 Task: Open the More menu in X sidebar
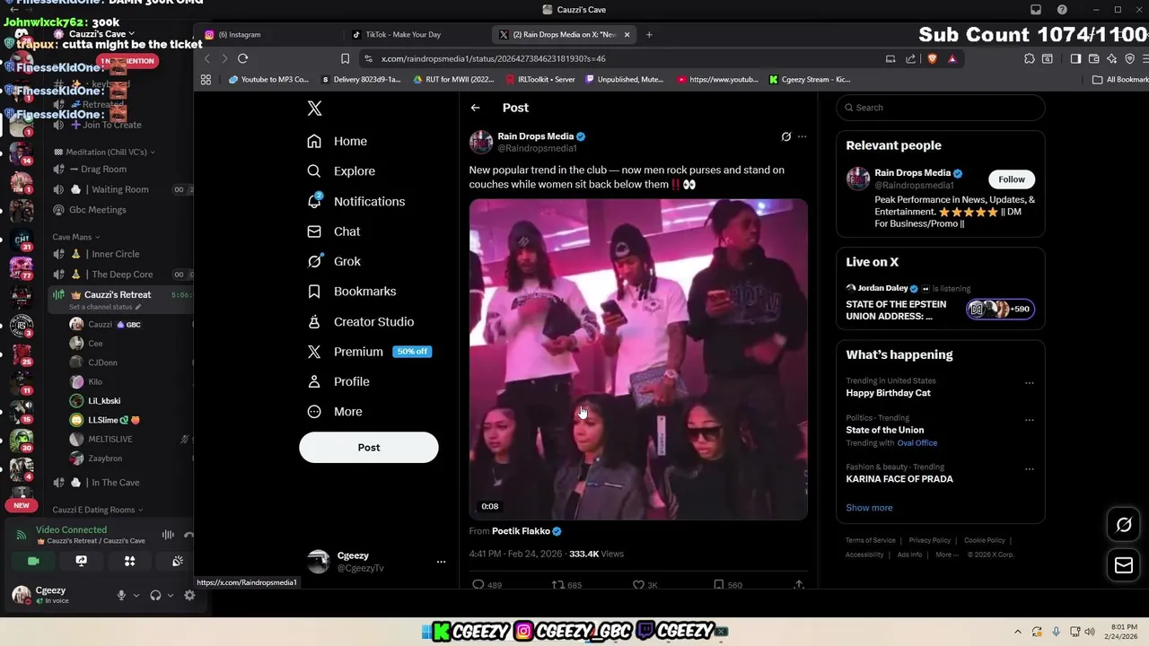[x=335, y=412]
